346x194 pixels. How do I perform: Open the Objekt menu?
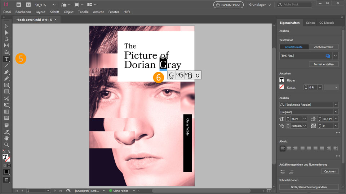click(68, 12)
